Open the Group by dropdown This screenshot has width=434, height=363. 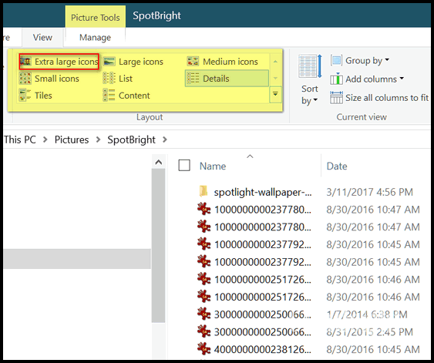point(360,60)
